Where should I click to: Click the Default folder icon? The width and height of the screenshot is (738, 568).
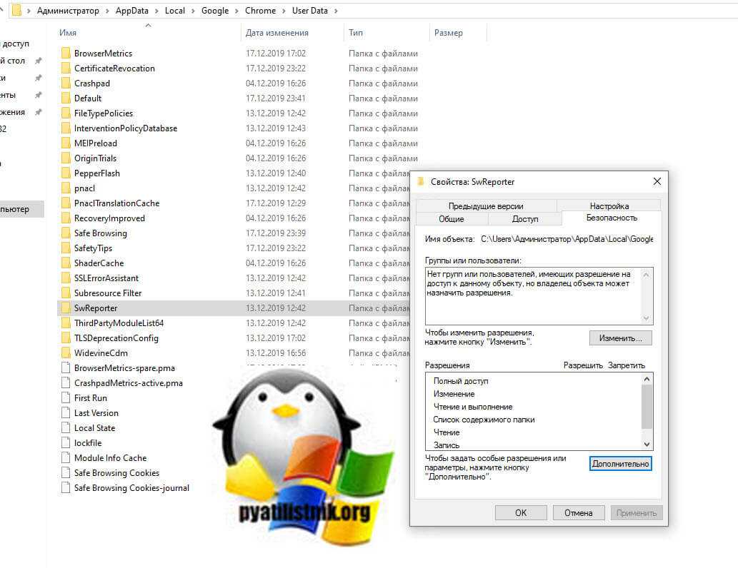66,98
